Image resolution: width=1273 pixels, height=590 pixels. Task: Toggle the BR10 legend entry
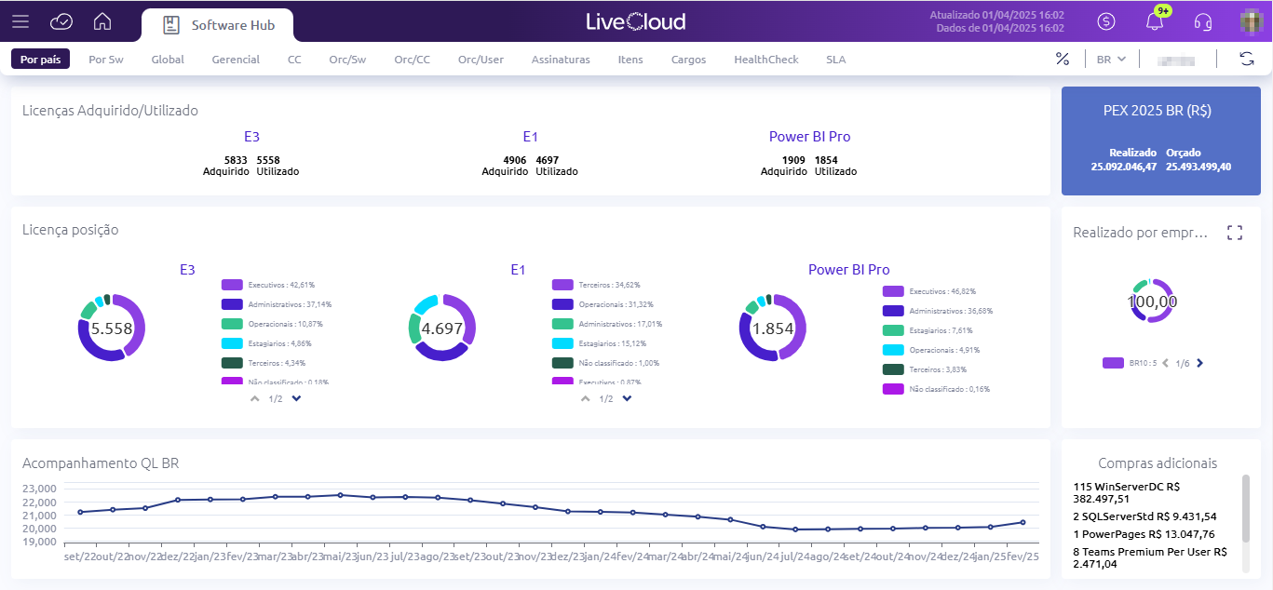(1130, 363)
